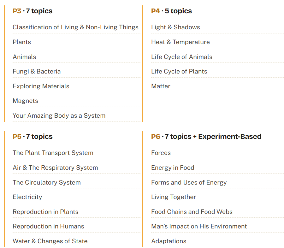Open The Plant Transport System topic
Image resolution: width=284 pixels, height=248 pixels.
(53, 153)
